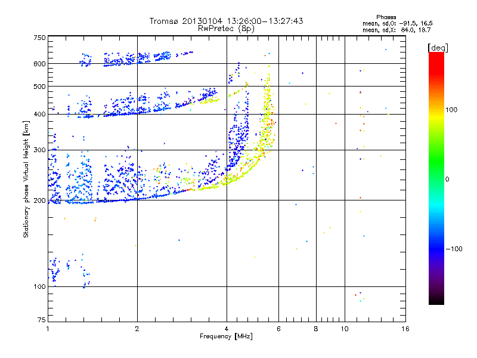Click the colorbar tick label '-100'

click(x=454, y=249)
